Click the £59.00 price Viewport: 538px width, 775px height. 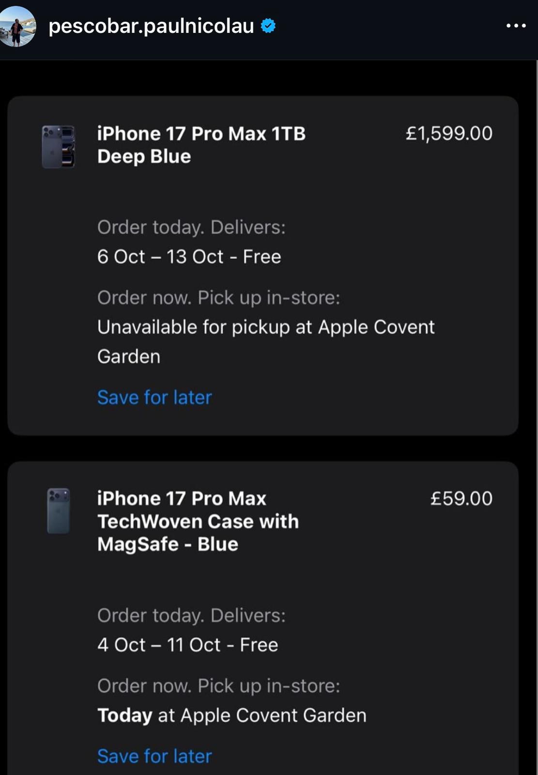pos(461,498)
